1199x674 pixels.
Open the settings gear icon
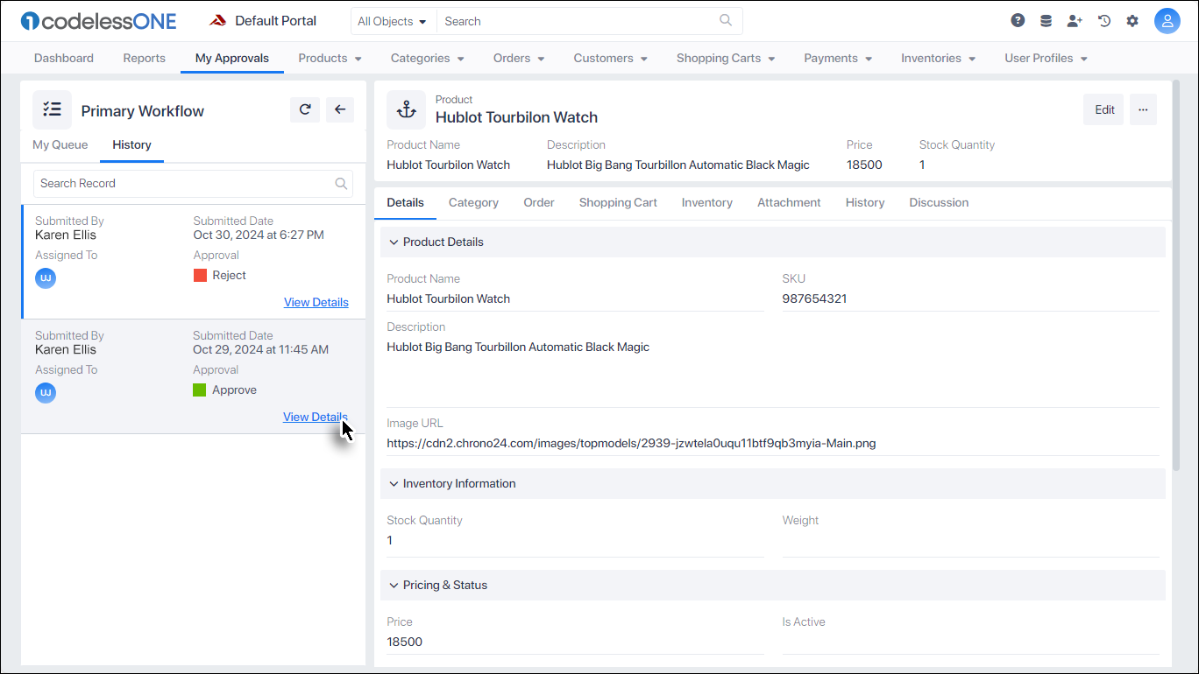click(x=1132, y=21)
